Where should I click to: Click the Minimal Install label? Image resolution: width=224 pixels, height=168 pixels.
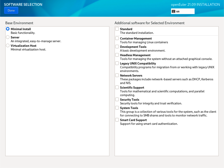(21, 29)
